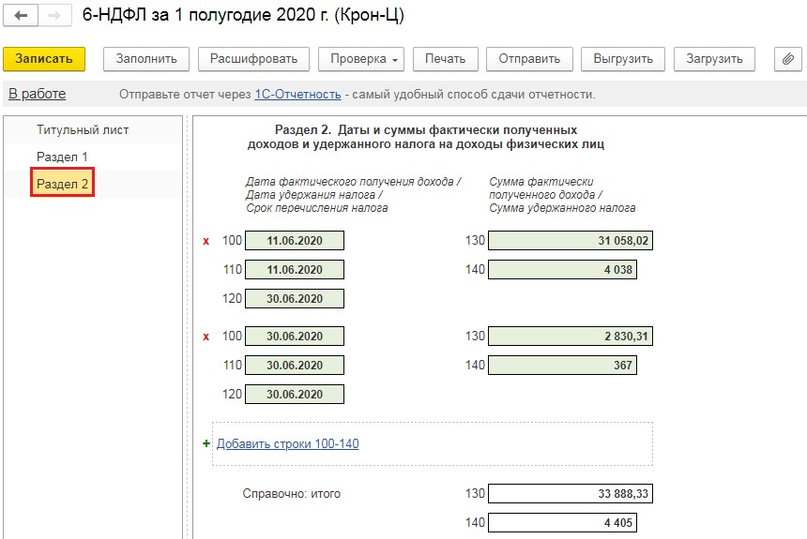Remove the second block via red x
The height and width of the screenshot is (539, 807).
tap(206, 337)
